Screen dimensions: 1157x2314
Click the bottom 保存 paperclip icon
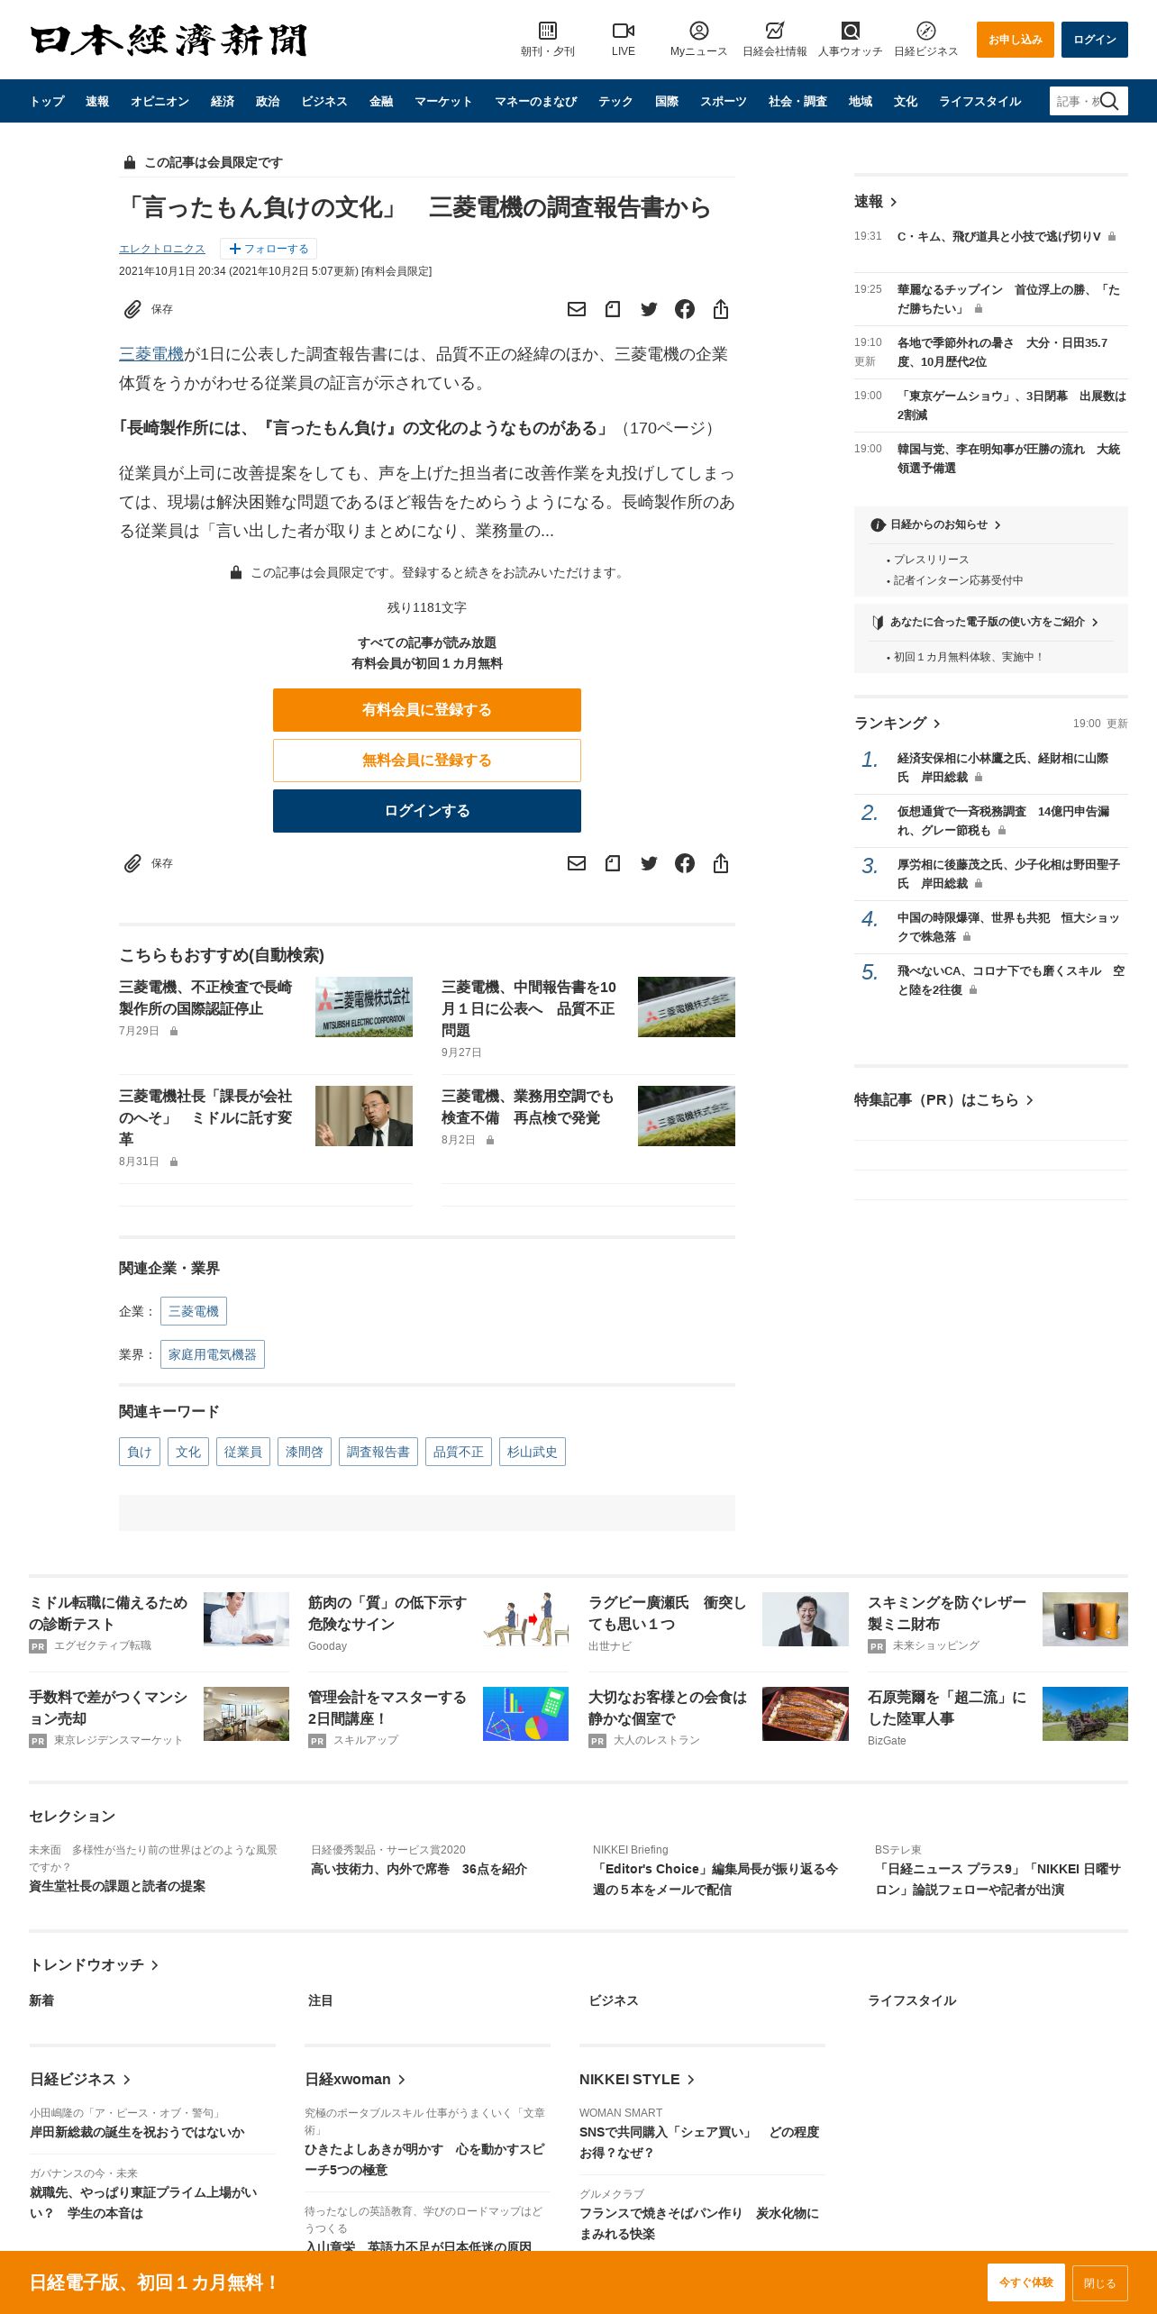(x=132, y=863)
